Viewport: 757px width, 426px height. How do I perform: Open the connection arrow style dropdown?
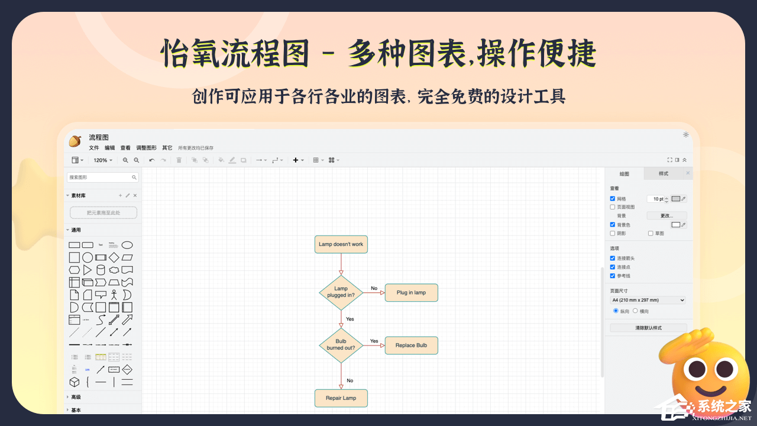(x=261, y=160)
